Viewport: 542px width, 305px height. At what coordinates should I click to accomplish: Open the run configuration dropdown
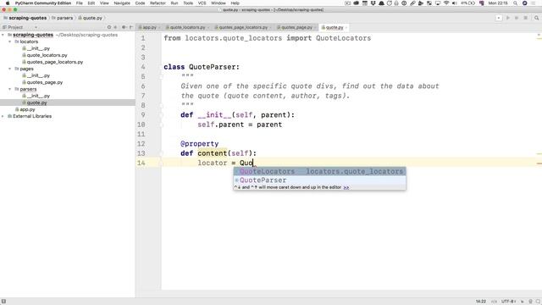(x=499, y=18)
